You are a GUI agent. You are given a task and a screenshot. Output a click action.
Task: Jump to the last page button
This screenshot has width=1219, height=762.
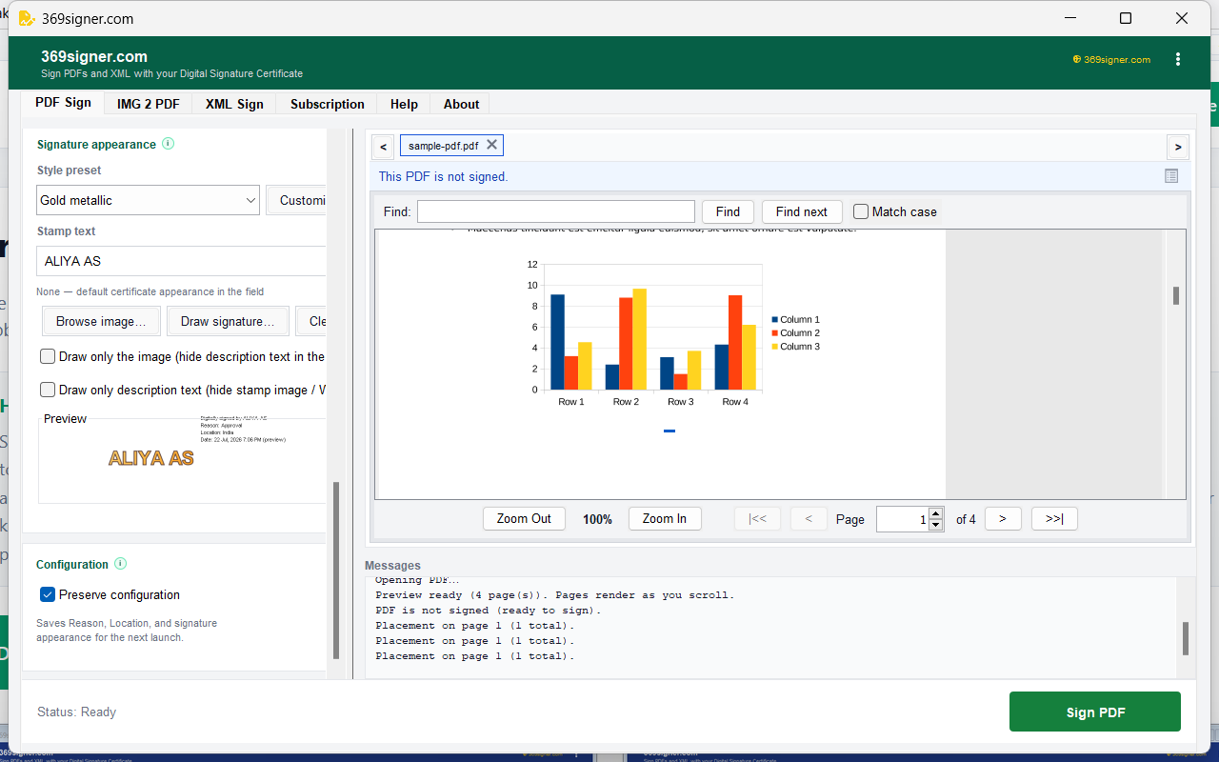[x=1054, y=518]
